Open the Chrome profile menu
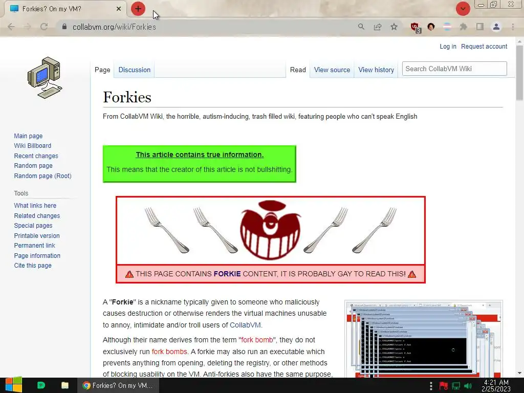Screen dimensions: 524x393 (496, 27)
